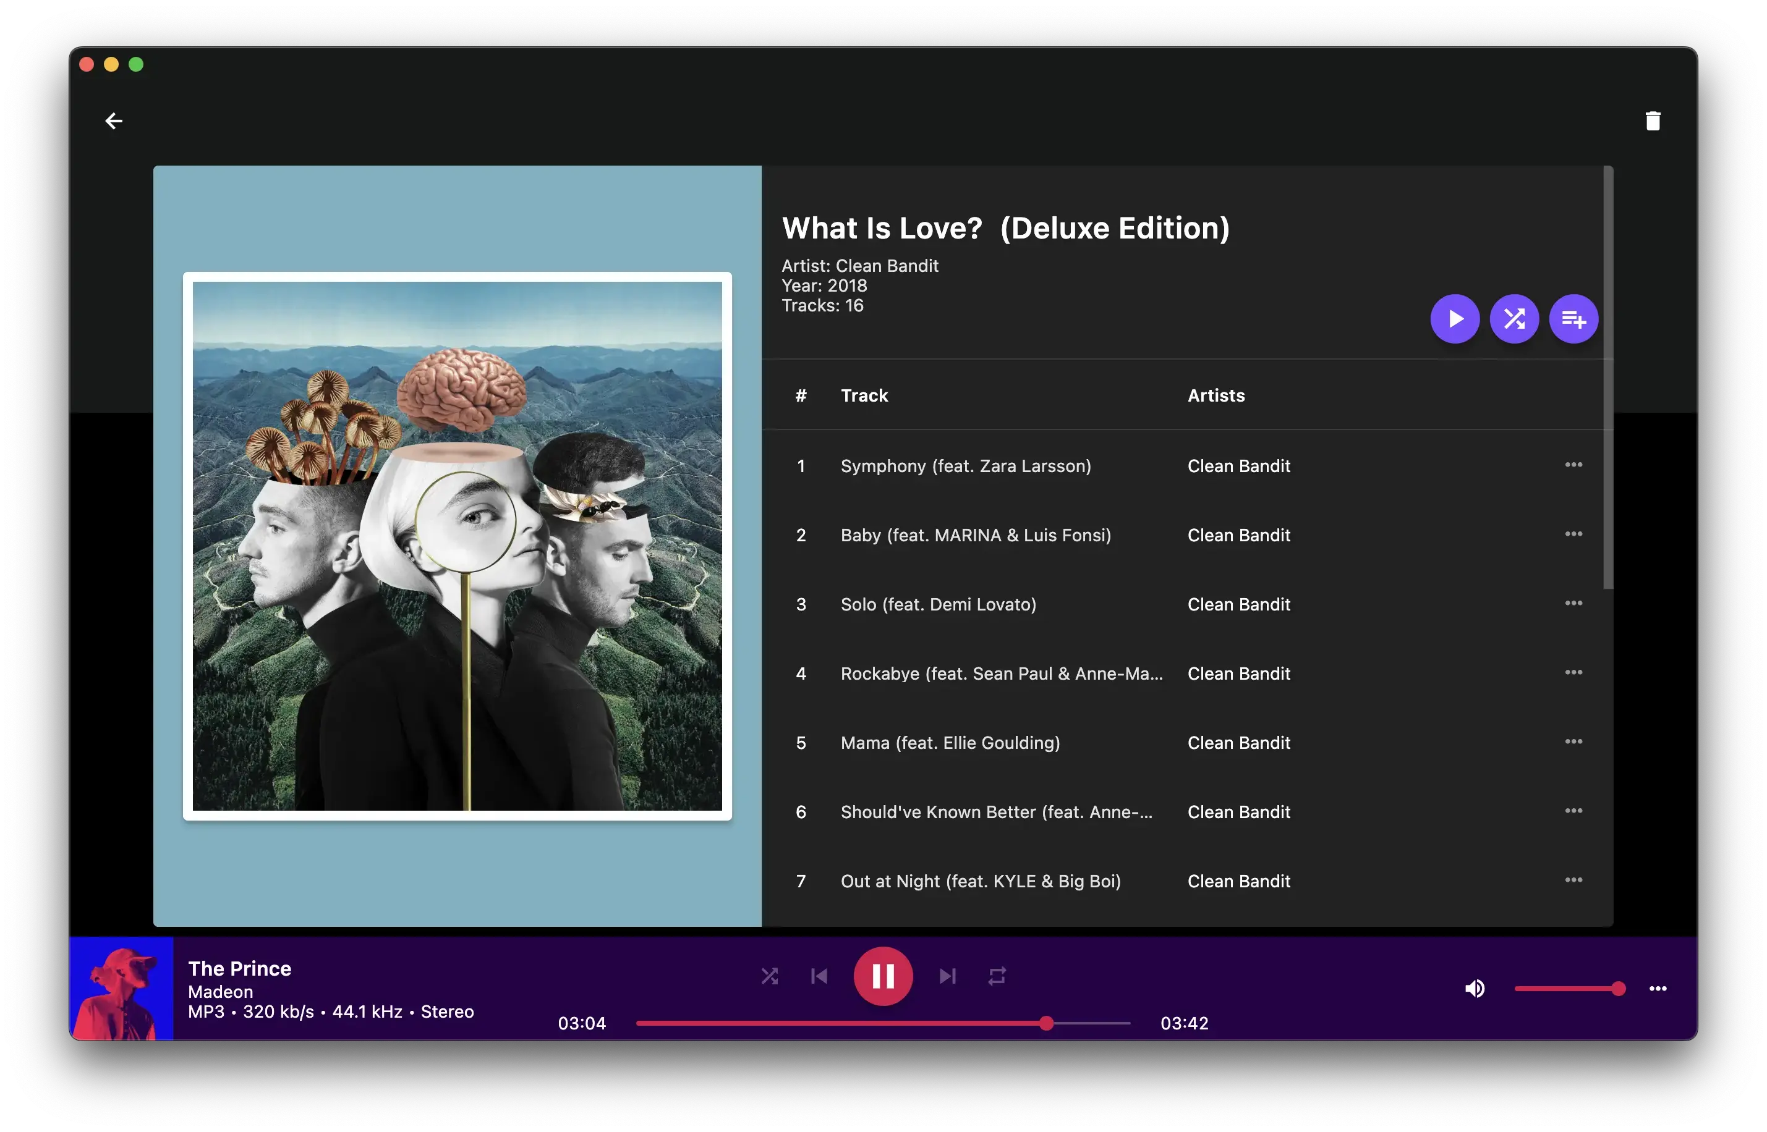The width and height of the screenshot is (1767, 1132).
Task: Select track Mama (feat. Ellie Goulding)
Action: (950, 743)
